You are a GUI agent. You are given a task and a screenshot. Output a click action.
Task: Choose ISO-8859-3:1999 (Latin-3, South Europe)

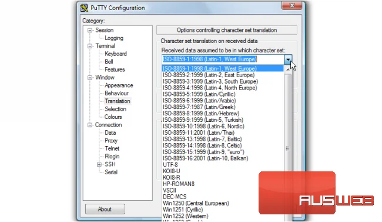point(223,81)
